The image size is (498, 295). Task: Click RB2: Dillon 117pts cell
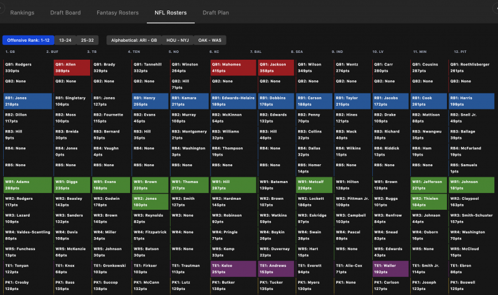[x=27, y=118]
